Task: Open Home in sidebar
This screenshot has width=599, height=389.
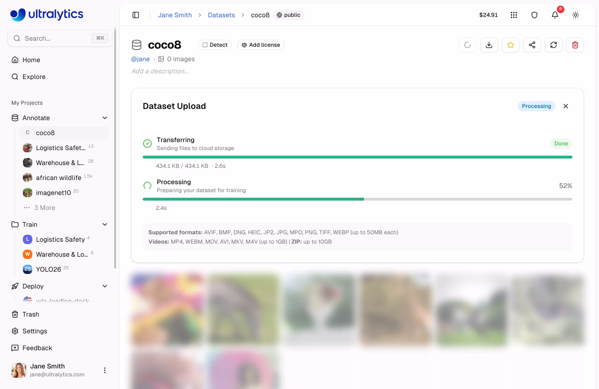Action: click(60, 60)
